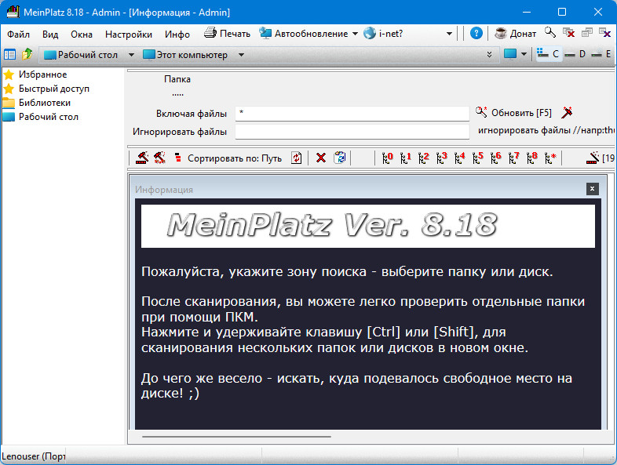The image size is (617, 465).
Task: Click the Донат button
Action: pos(516,34)
